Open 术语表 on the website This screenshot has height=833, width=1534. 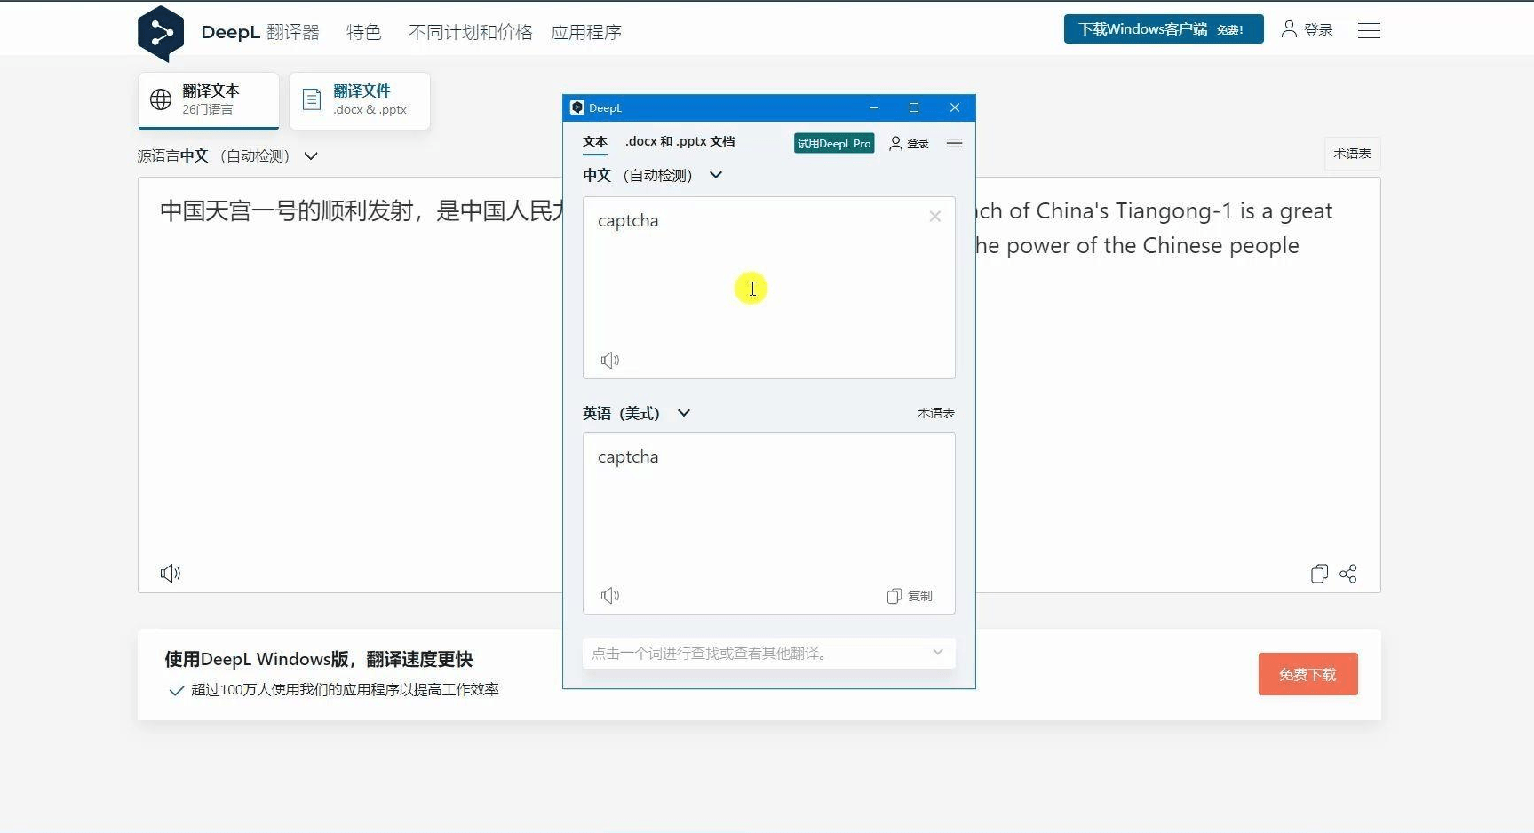click(x=1352, y=154)
